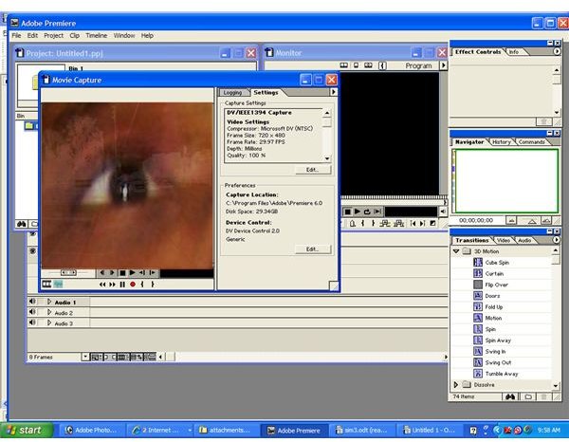Select the Swing Out transition
The image size is (569, 442).
[498, 362]
